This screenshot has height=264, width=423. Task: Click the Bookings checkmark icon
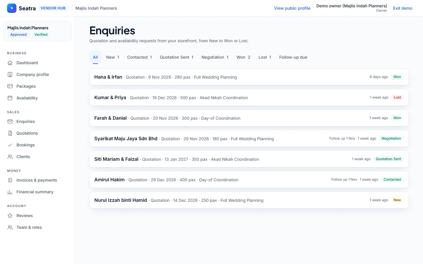pyautogui.click(x=10, y=145)
